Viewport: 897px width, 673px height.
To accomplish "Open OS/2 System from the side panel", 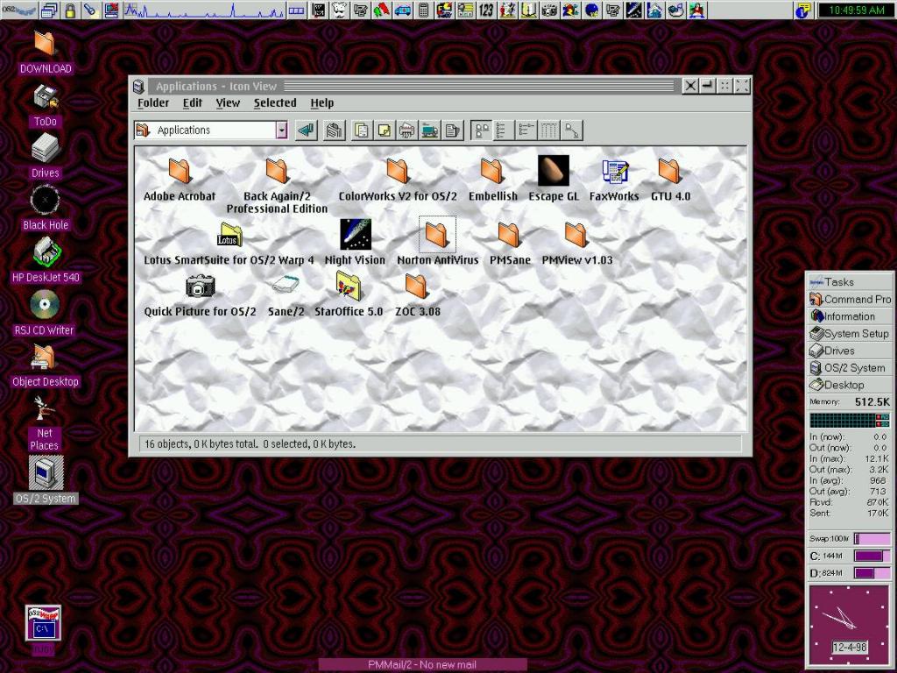I will [850, 368].
